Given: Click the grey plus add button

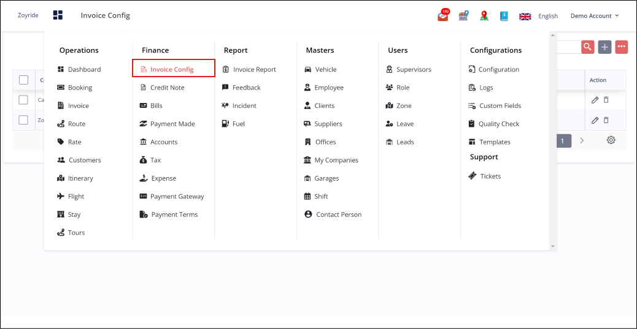Looking at the screenshot, I should point(604,47).
